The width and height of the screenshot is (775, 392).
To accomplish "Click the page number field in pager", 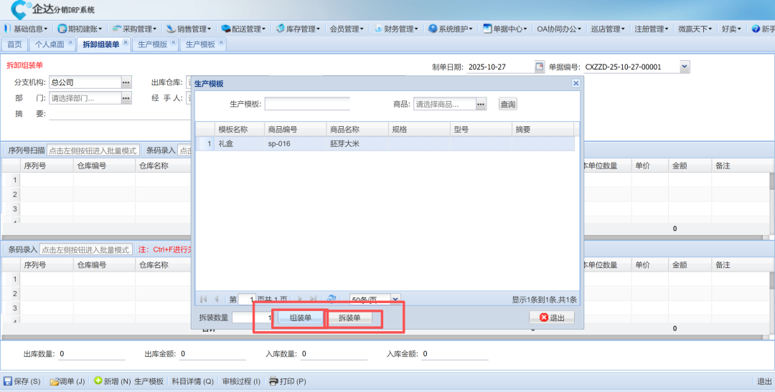I will pyautogui.click(x=247, y=299).
